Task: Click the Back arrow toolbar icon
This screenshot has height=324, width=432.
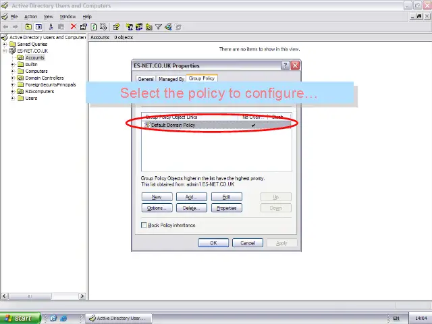Action: pyautogui.click(x=6, y=27)
